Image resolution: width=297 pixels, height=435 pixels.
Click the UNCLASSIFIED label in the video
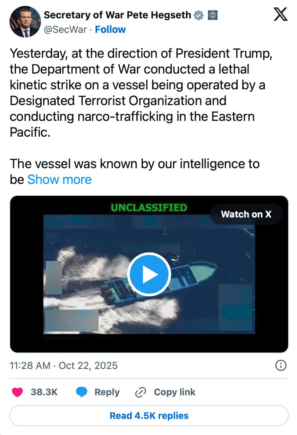[x=149, y=208]
